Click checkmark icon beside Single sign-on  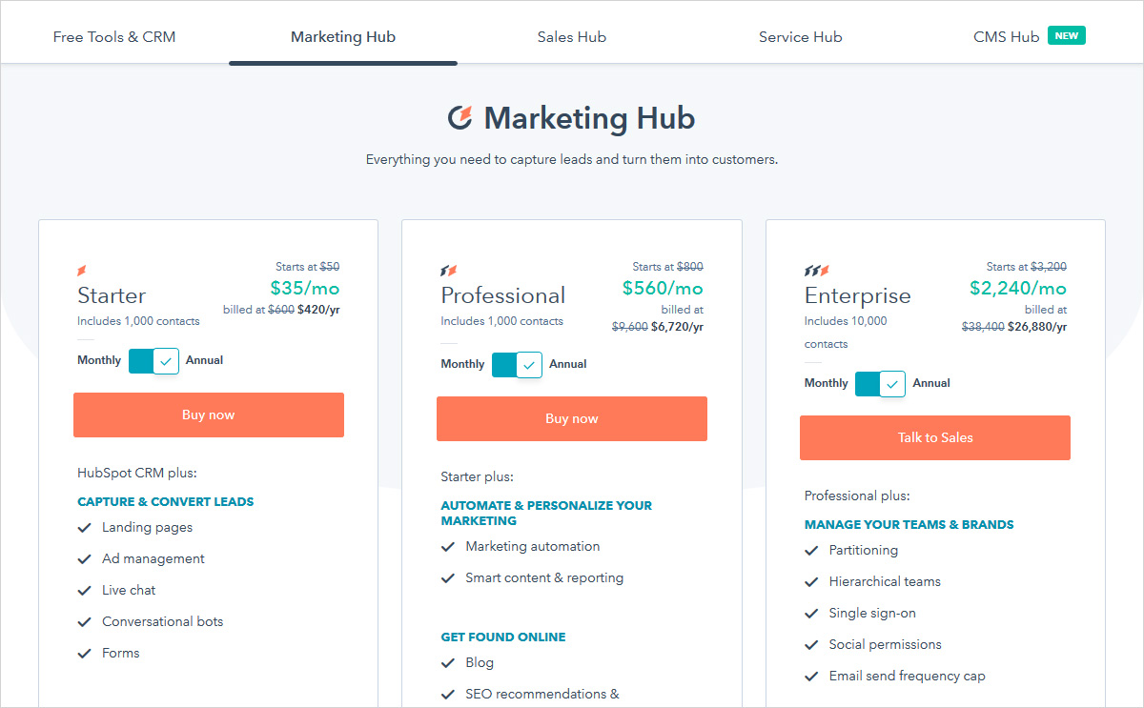coord(812,614)
